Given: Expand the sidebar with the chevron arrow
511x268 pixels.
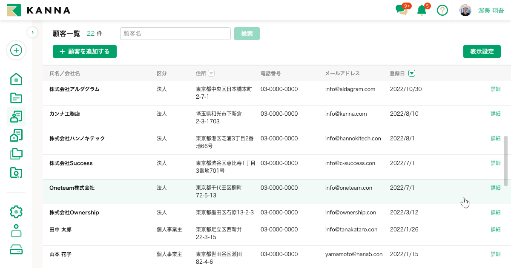Looking at the screenshot, I should [32, 32].
